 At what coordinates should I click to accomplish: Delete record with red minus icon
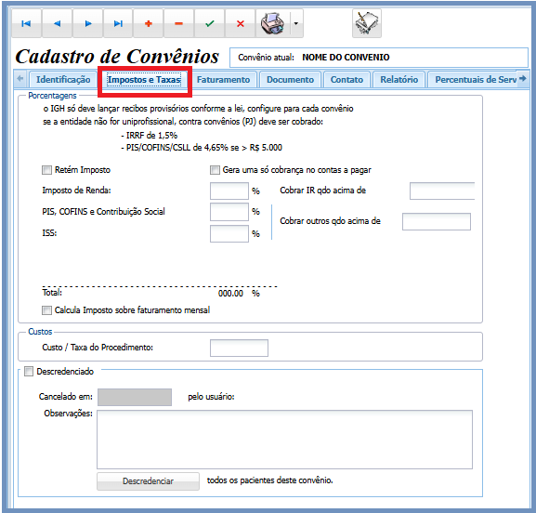(x=178, y=23)
